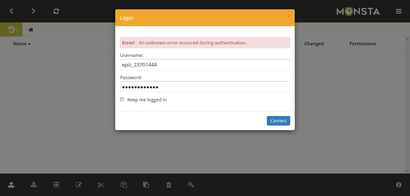Click the delete trash icon
This screenshot has width=410, height=196.
tap(169, 185)
